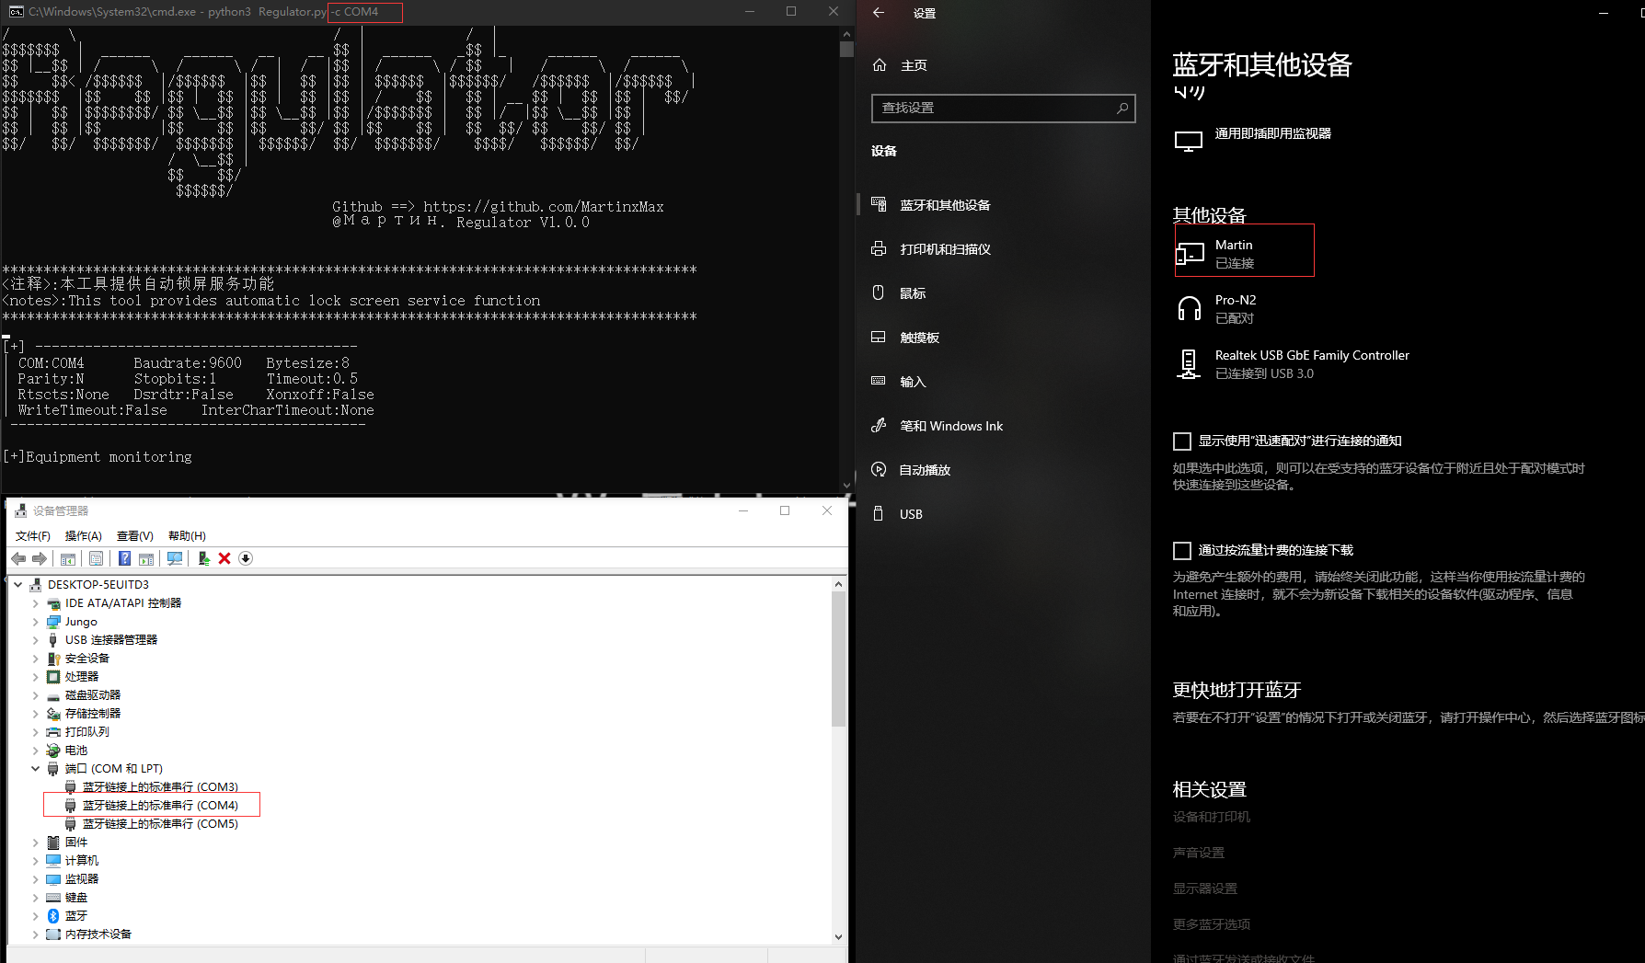
Task: Go to 主页 in Settings
Action: tap(914, 65)
